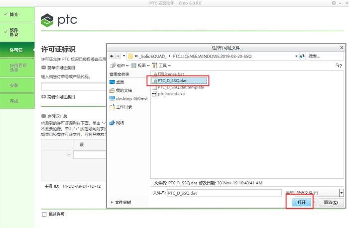Open 网络 (Network) location
This screenshot has width=349, height=228.
pos(119,123)
